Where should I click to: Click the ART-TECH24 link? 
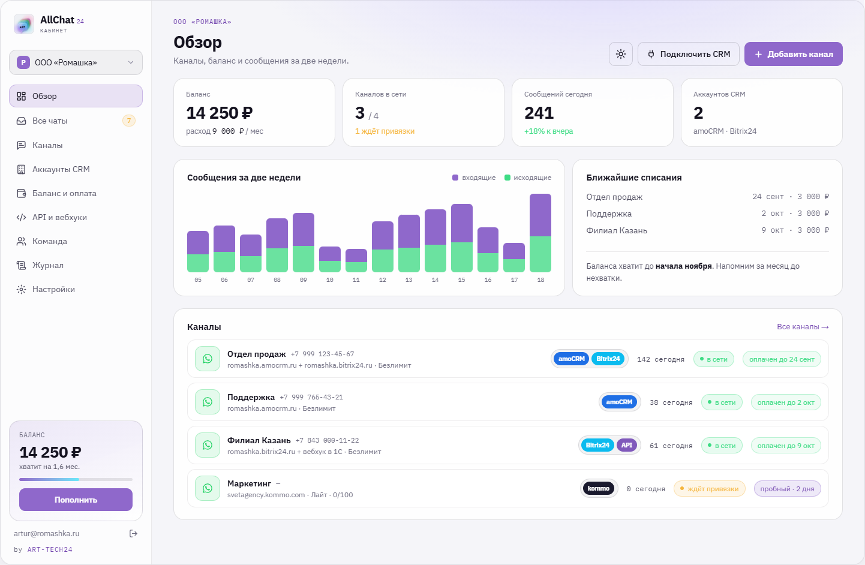50,549
